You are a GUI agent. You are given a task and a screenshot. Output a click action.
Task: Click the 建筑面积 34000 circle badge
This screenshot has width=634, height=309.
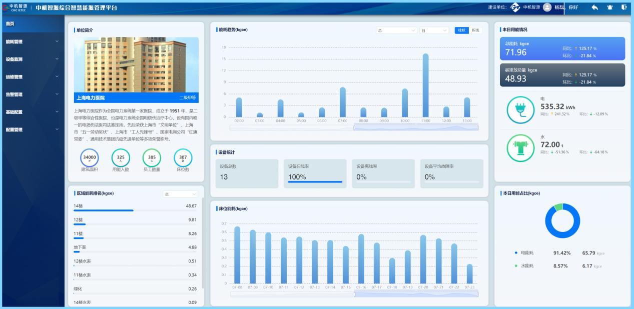pos(90,158)
